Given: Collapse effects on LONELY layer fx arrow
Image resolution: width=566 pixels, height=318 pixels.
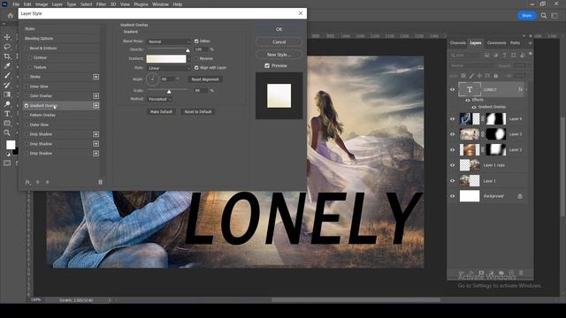Looking at the screenshot, I should tap(526, 89).
